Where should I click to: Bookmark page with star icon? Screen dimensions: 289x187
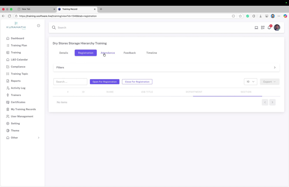pyautogui.click(x=240, y=16)
